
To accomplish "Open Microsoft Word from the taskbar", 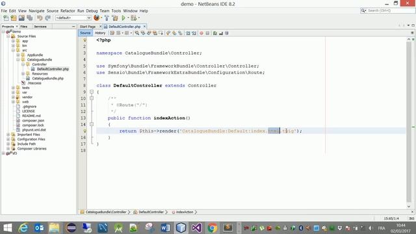I will (165, 228).
